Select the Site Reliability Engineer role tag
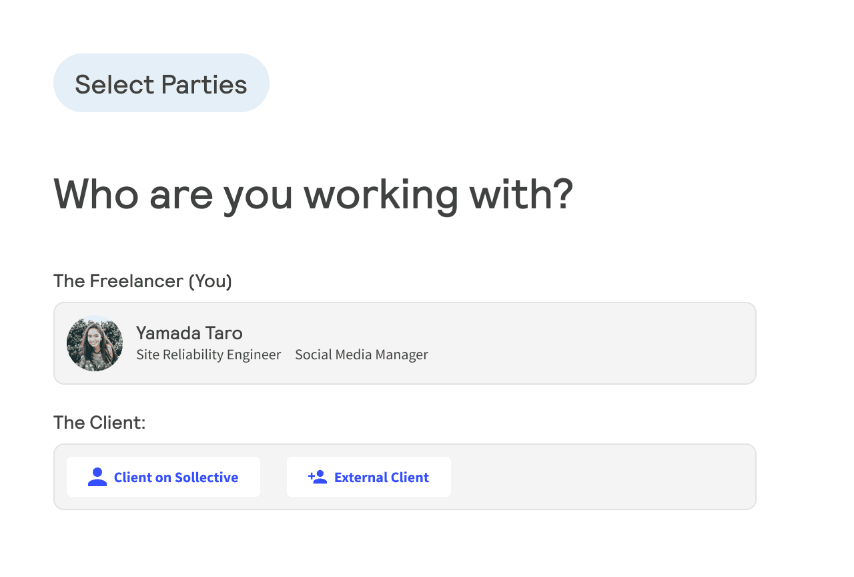854x577 pixels. pyautogui.click(x=208, y=355)
